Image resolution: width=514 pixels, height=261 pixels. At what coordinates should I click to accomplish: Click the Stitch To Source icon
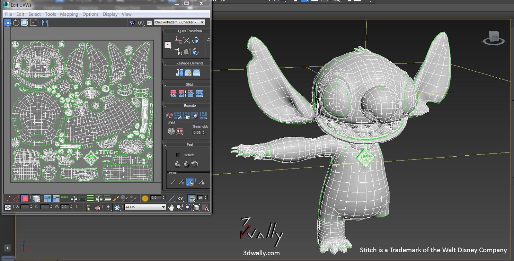point(191,93)
